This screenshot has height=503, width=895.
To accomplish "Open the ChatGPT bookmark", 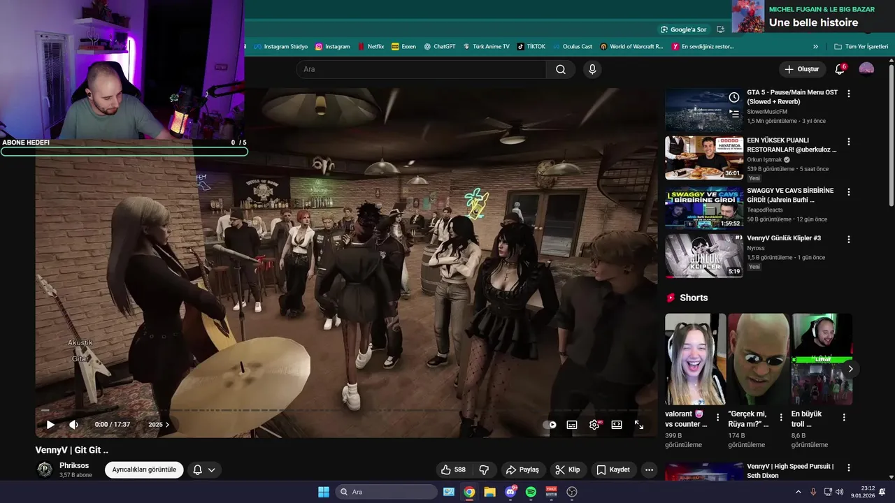I will (x=439, y=47).
